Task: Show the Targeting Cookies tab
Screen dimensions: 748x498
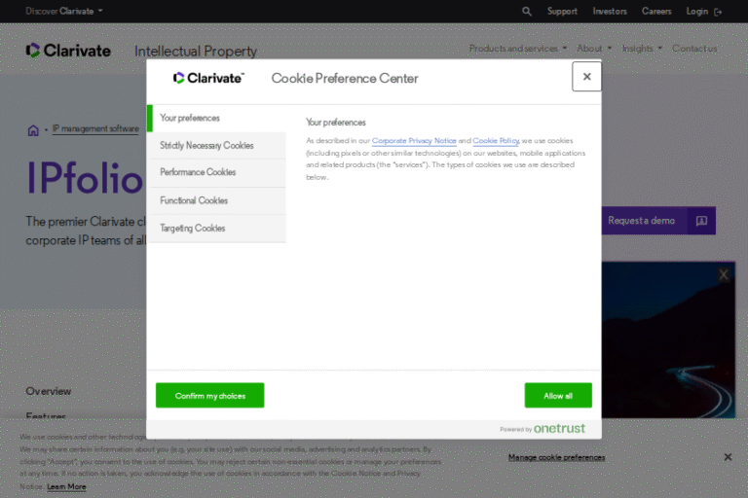Action: [216, 229]
